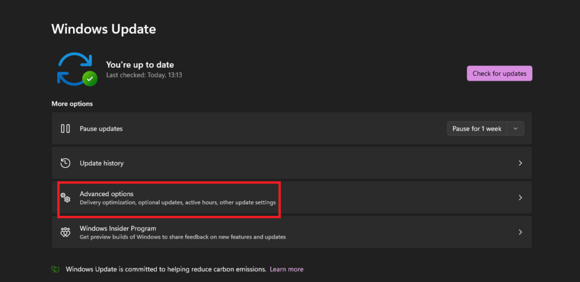The width and height of the screenshot is (580, 282).
Task: Click the chevron on Update history row
Action: coord(520,163)
